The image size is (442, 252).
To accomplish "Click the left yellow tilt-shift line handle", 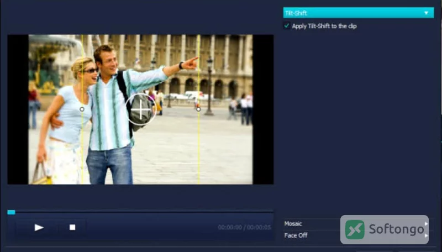I will pyautogui.click(x=82, y=109).
